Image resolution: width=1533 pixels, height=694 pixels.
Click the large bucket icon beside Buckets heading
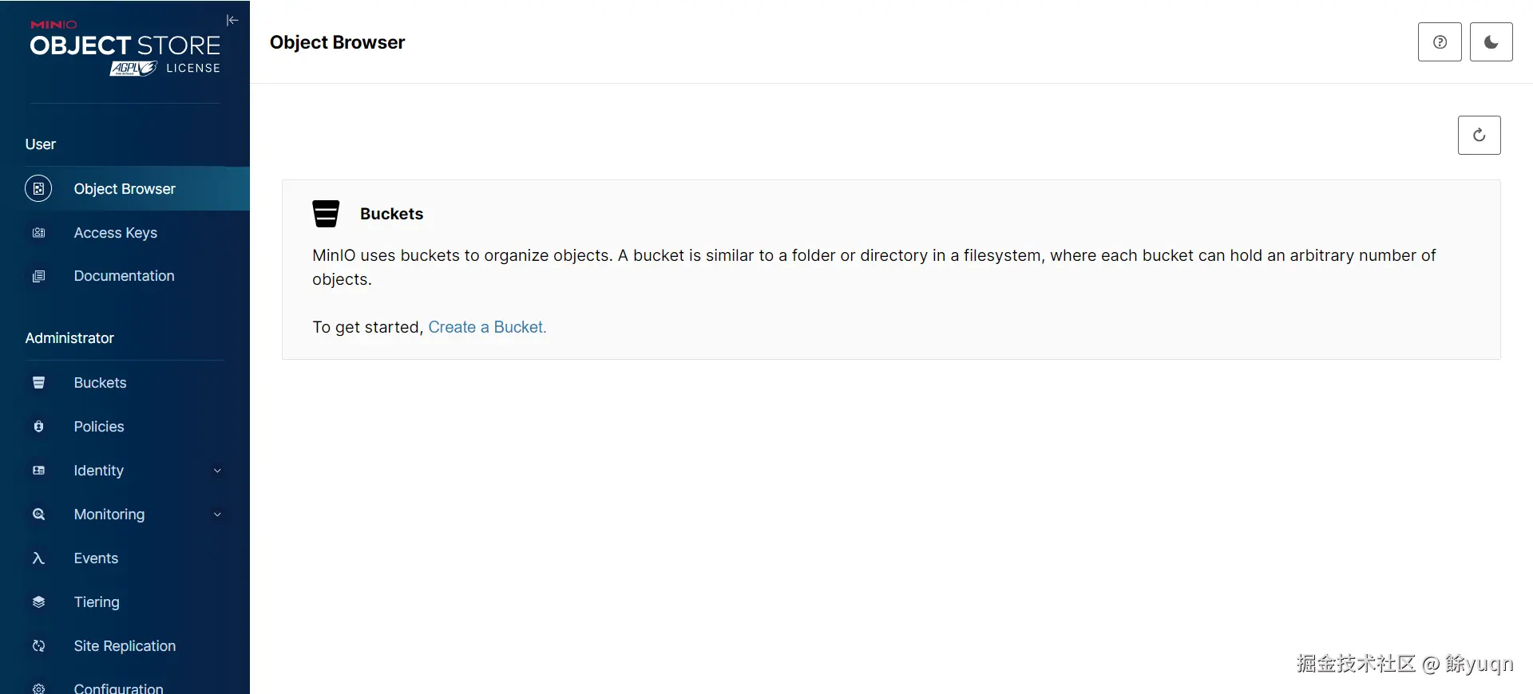pos(326,214)
